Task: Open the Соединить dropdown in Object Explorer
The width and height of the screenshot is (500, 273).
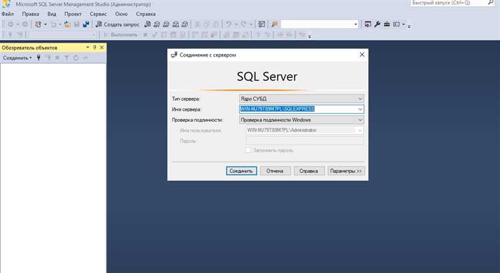Action: 17,58
